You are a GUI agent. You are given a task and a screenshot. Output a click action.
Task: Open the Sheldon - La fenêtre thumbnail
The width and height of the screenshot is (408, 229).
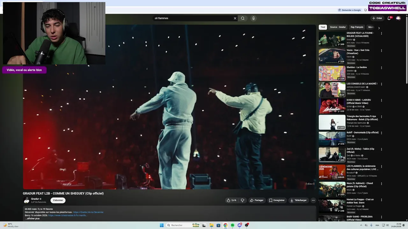pyautogui.click(x=332, y=73)
